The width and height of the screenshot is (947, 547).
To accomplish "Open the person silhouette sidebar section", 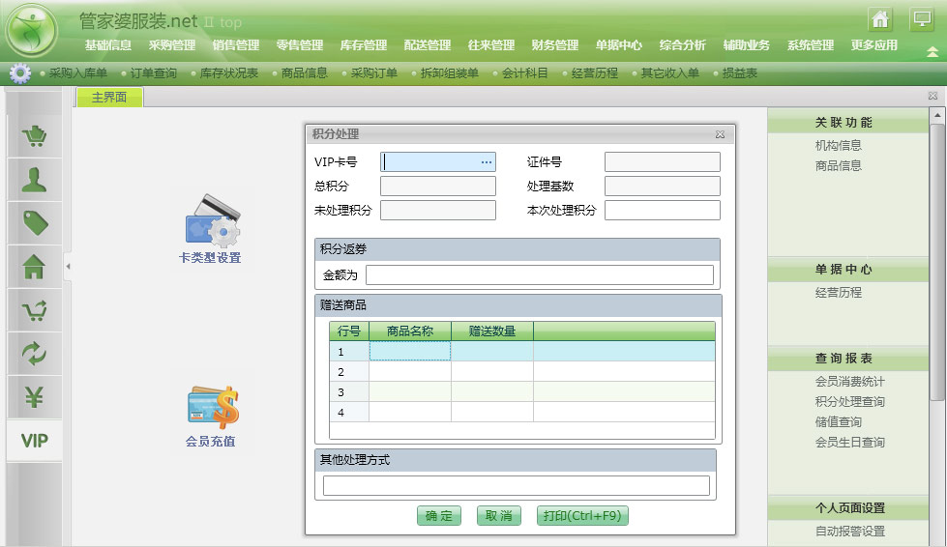I will [x=35, y=180].
